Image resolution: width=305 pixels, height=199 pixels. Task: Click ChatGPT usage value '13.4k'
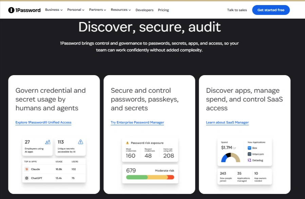59,178
